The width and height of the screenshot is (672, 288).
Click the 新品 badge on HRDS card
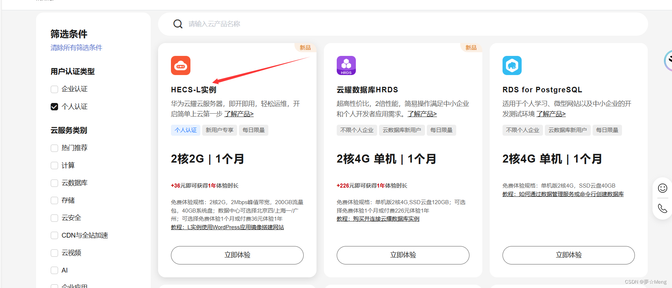(x=471, y=48)
